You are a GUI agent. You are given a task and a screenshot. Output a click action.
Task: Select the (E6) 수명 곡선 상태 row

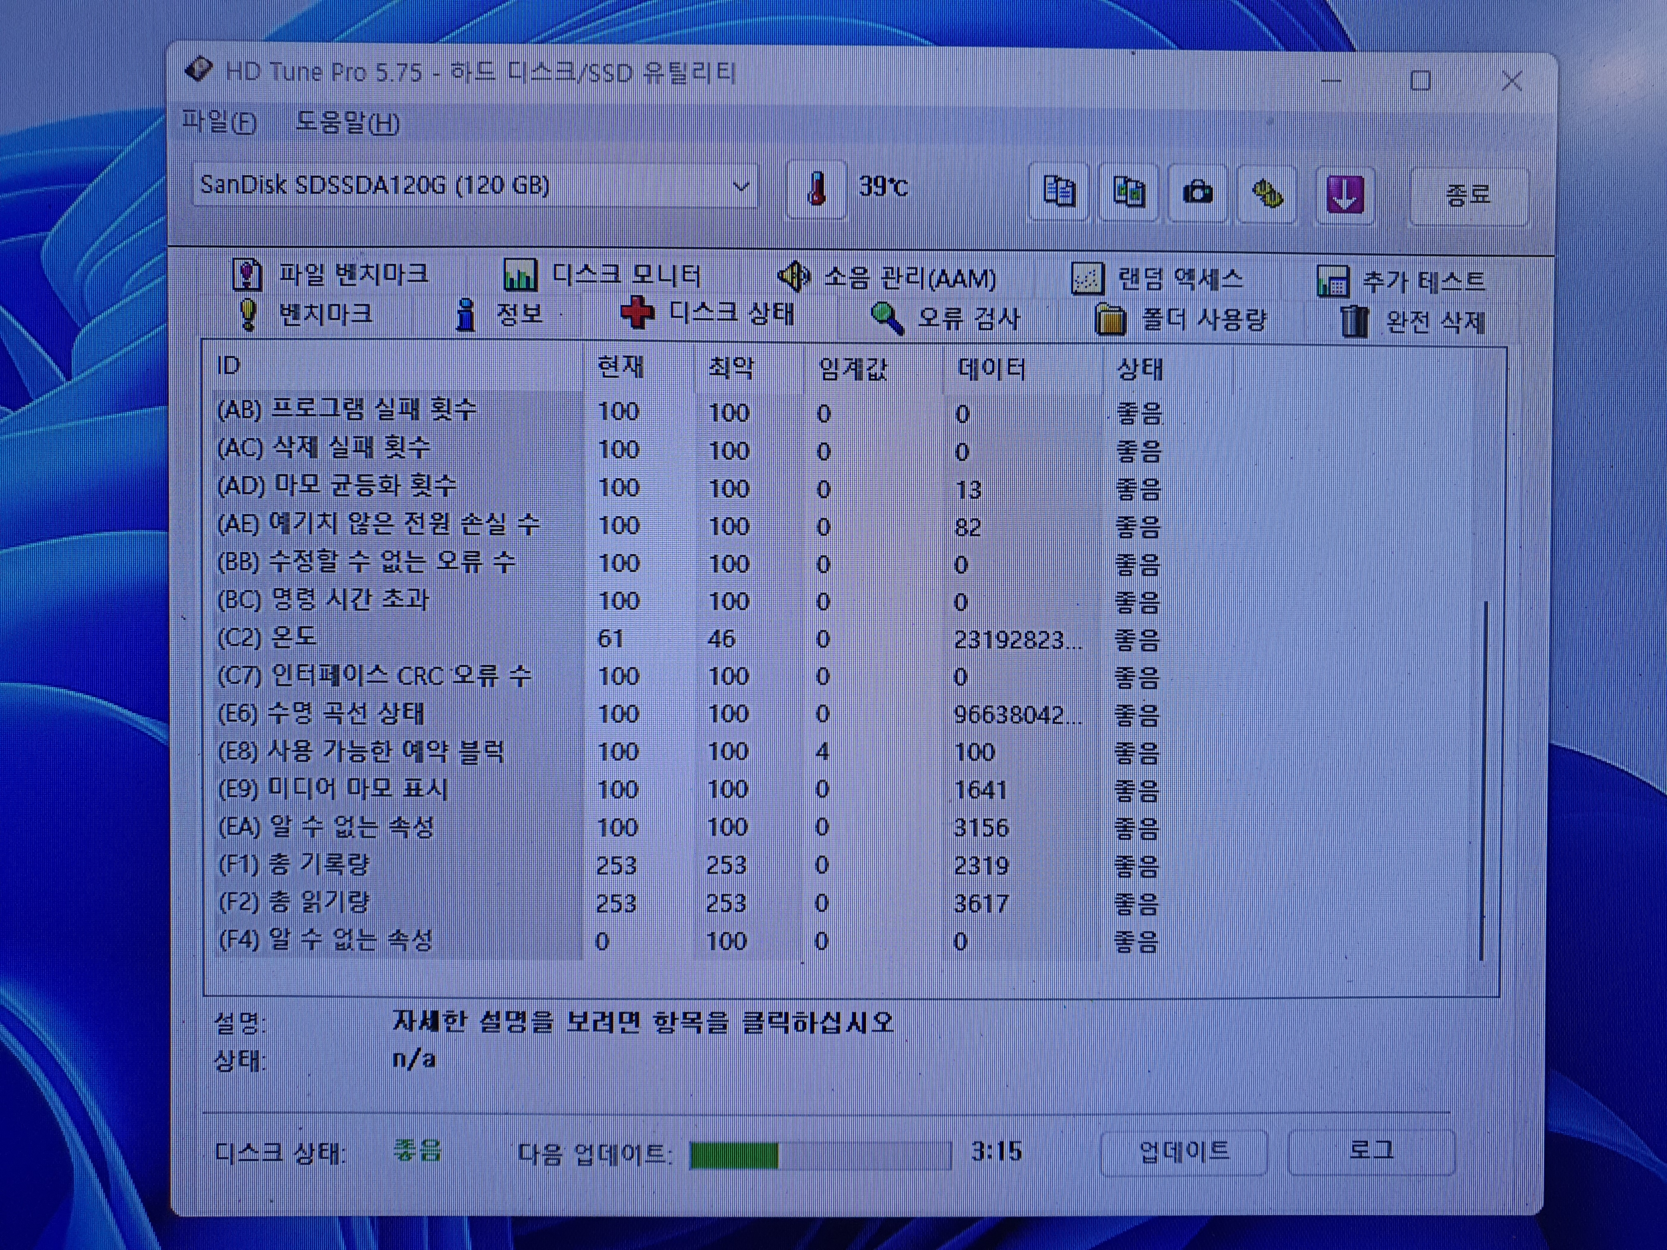point(690,713)
